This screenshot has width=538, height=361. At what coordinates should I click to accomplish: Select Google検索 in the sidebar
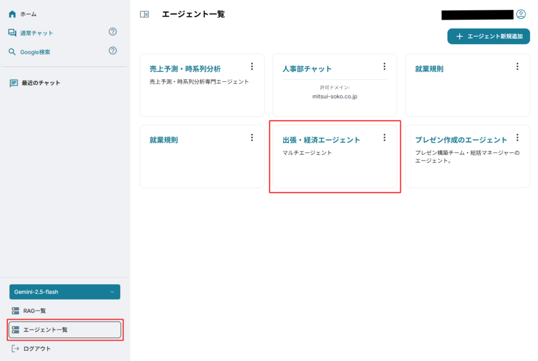click(x=35, y=52)
